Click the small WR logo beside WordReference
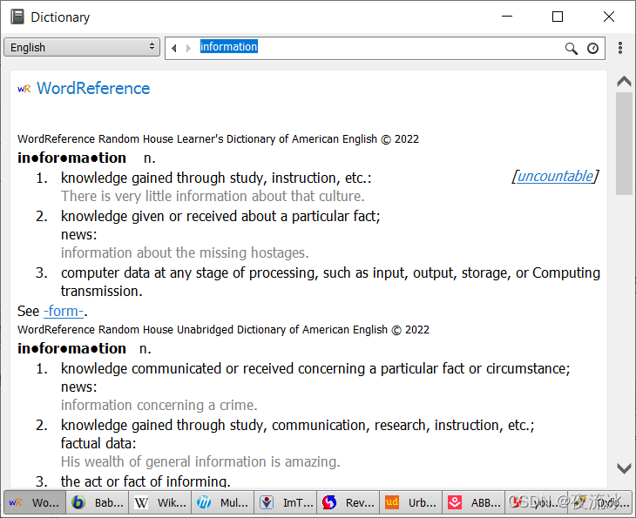This screenshot has height=518, width=636. pos(24,89)
